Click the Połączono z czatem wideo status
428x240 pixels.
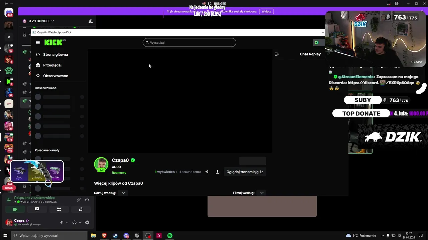34,198
